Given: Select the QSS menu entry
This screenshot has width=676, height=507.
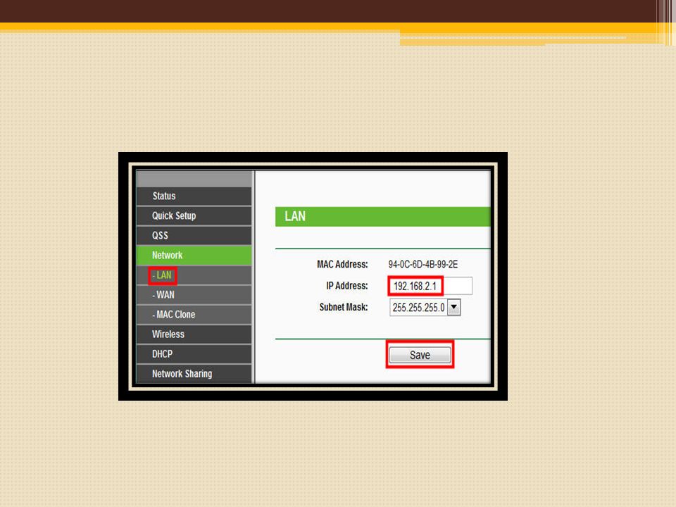Looking at the screenshot, I should point(194,236).
